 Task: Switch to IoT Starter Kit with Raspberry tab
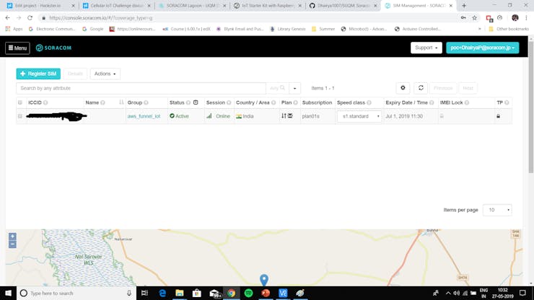click(268, 6)
